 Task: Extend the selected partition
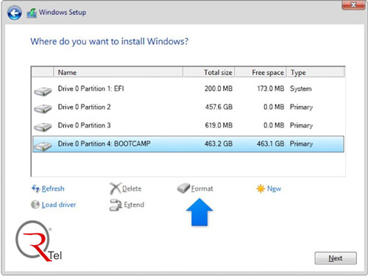coord(134,205)
